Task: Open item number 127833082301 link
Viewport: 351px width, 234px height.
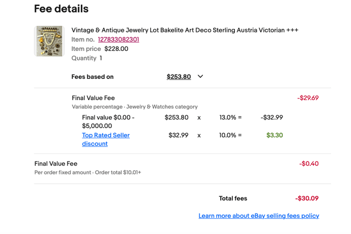Action: point(118,39)
